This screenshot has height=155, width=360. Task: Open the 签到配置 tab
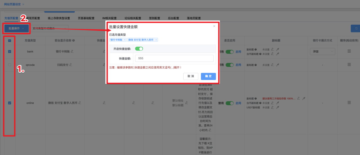(x=154, y=18)
